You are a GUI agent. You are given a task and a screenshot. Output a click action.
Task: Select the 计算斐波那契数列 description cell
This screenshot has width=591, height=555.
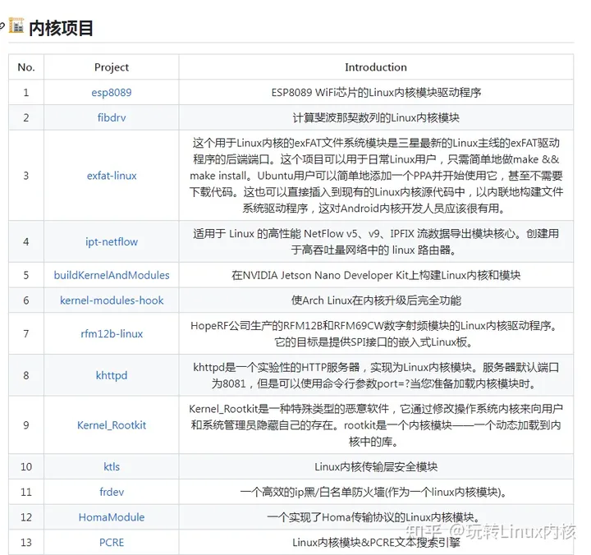(376, 117)
